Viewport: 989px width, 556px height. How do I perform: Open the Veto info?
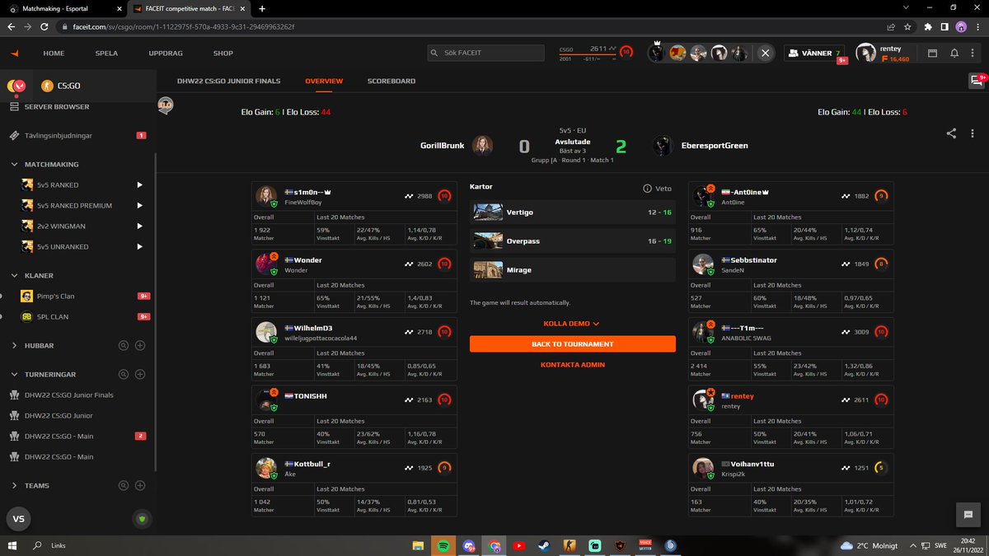click(x=657, y=188)
